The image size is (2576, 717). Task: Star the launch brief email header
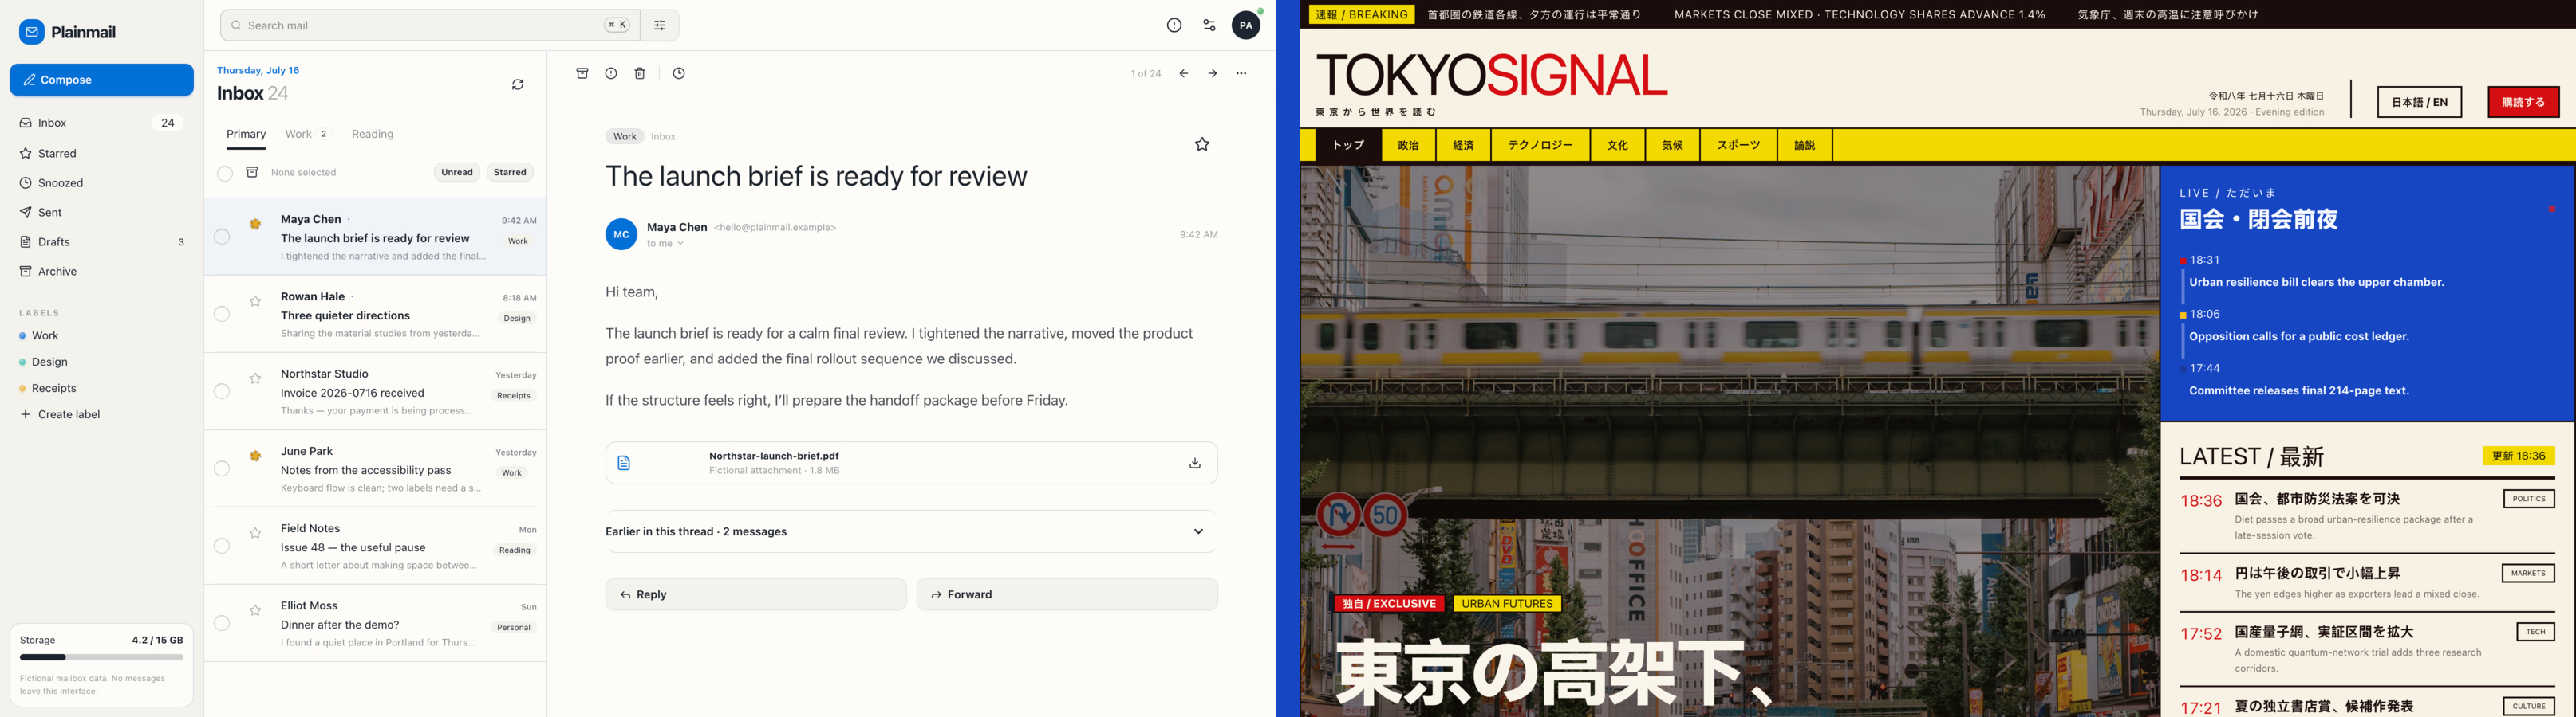(1202, 145)
